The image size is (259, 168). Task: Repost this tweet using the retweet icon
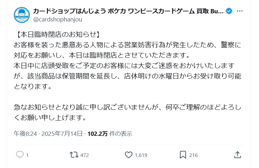coord(74,155)
